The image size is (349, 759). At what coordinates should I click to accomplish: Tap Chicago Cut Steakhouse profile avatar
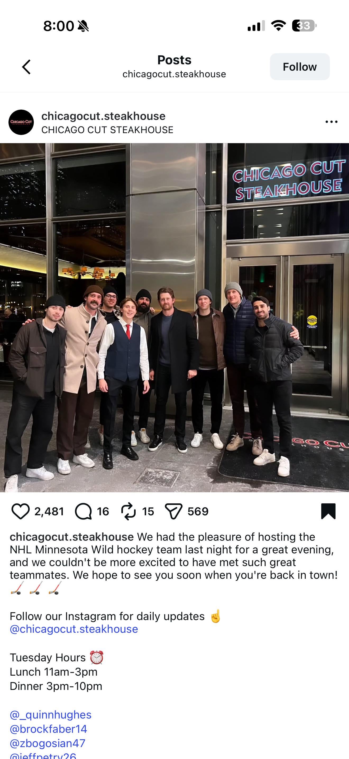point(21,122)
